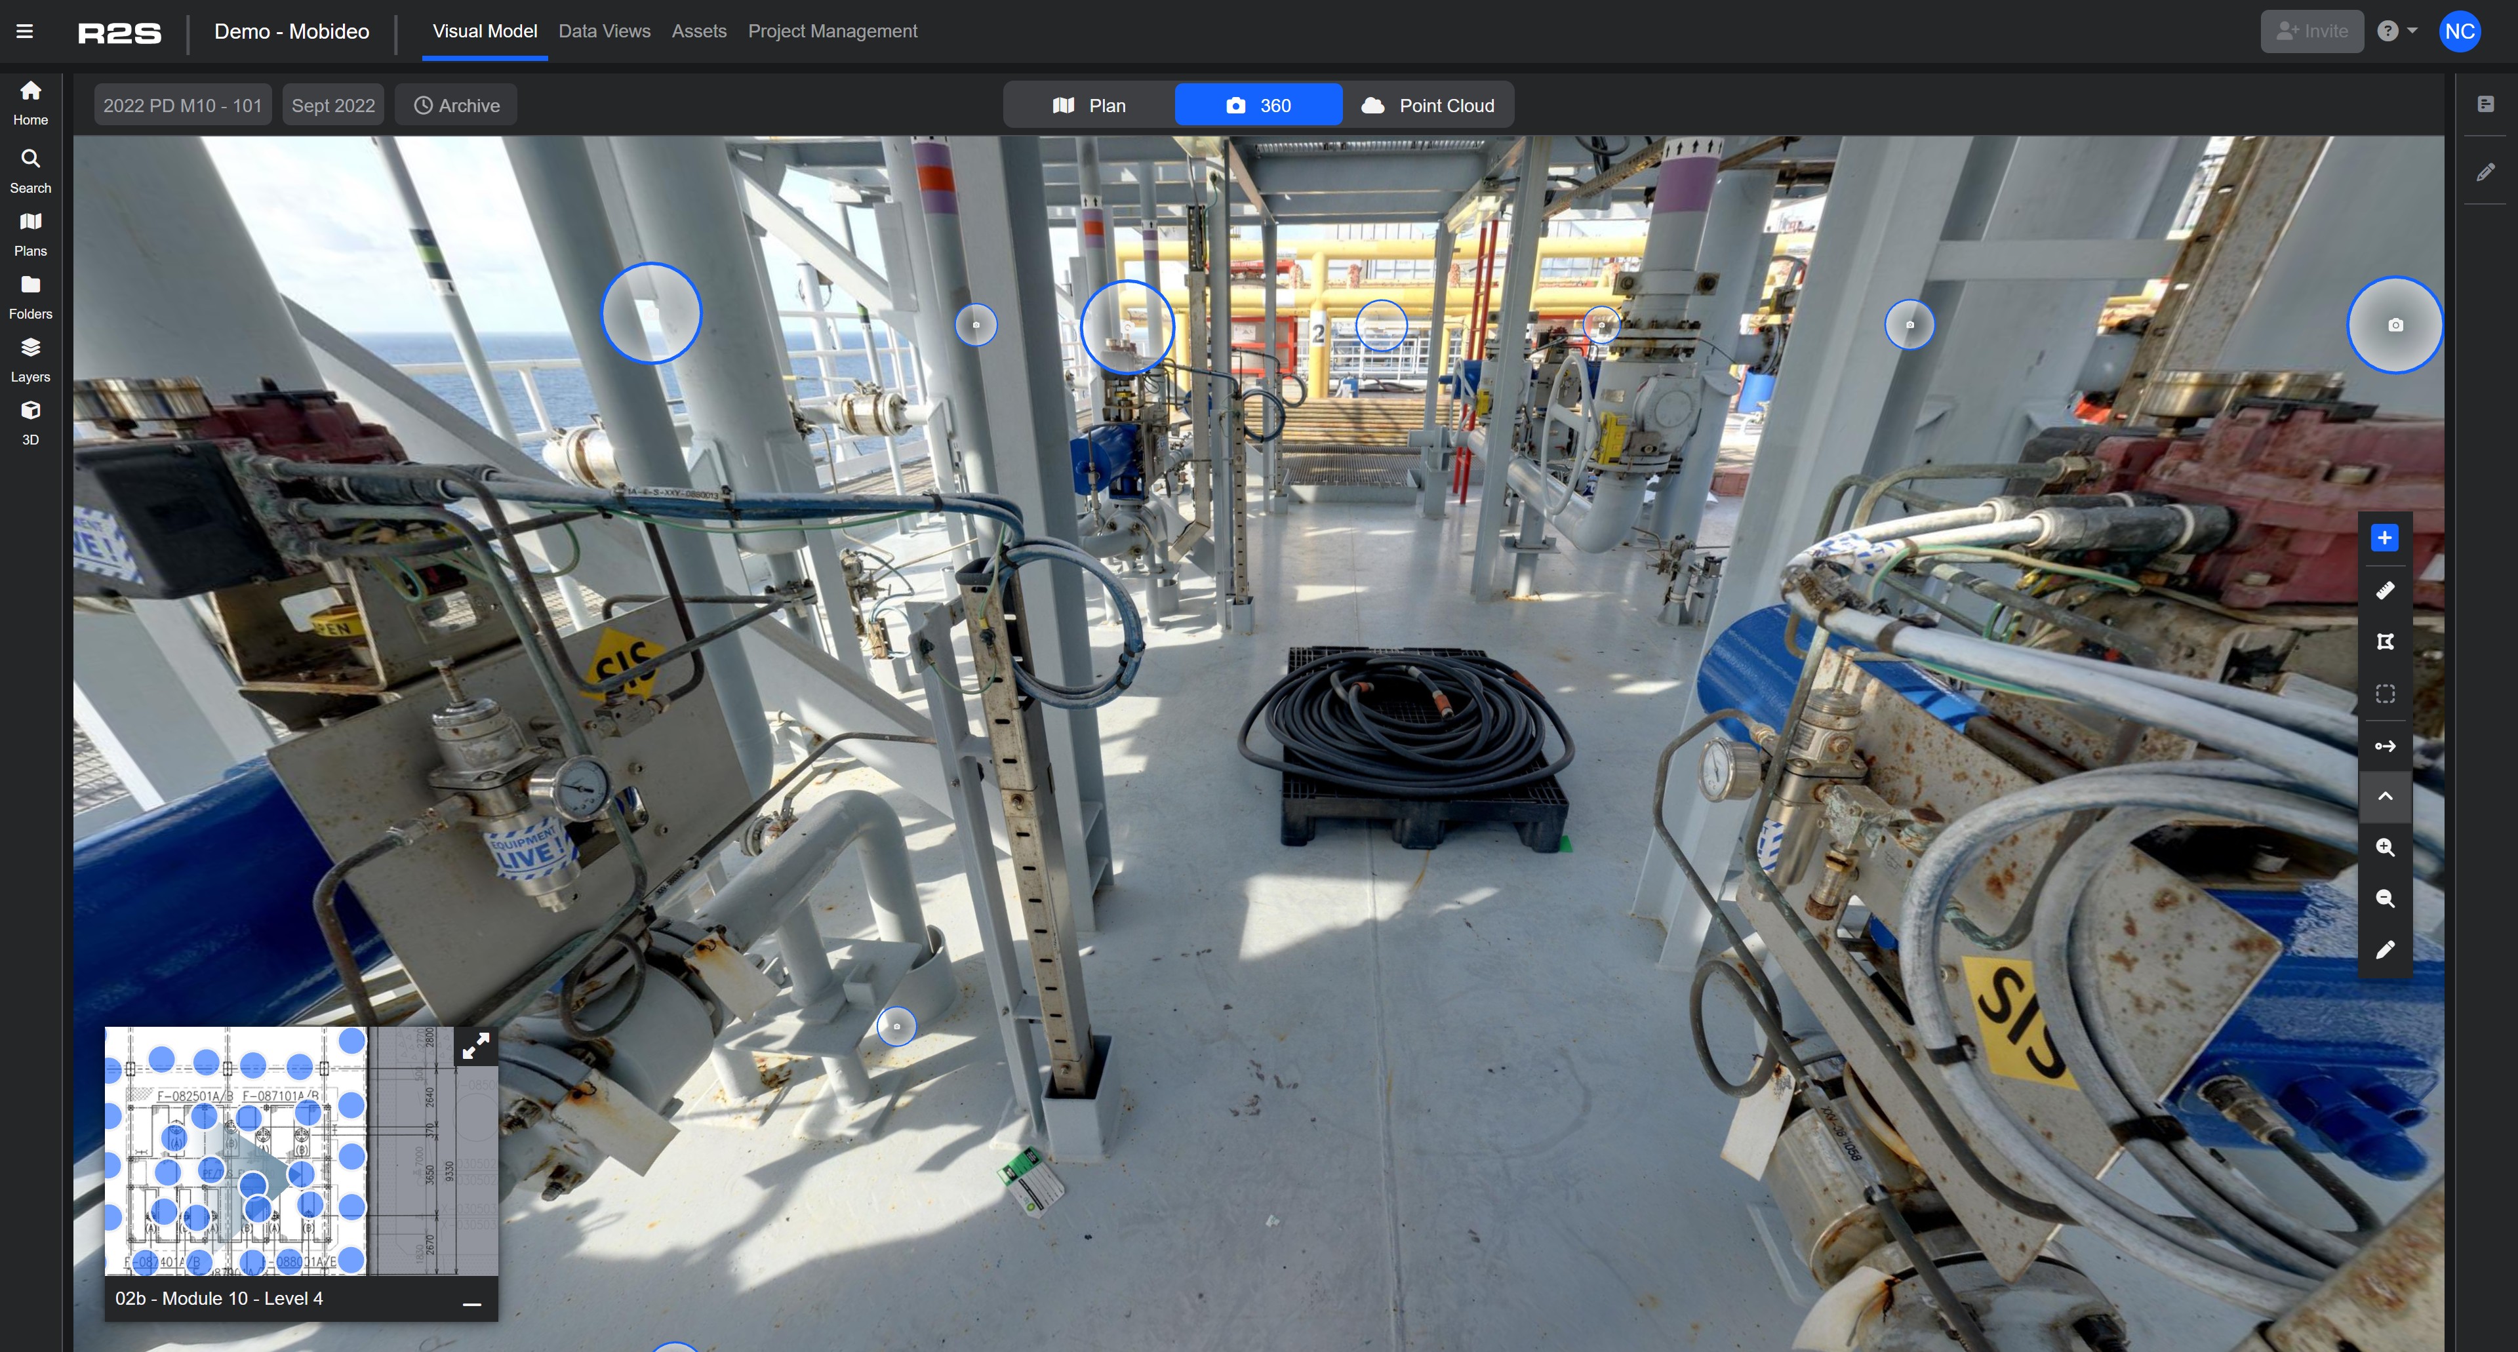2518x1352 pixels.
Task: Expand the minimap to full size
Action: coord(476,1047)
